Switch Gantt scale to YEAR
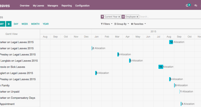 46,24
